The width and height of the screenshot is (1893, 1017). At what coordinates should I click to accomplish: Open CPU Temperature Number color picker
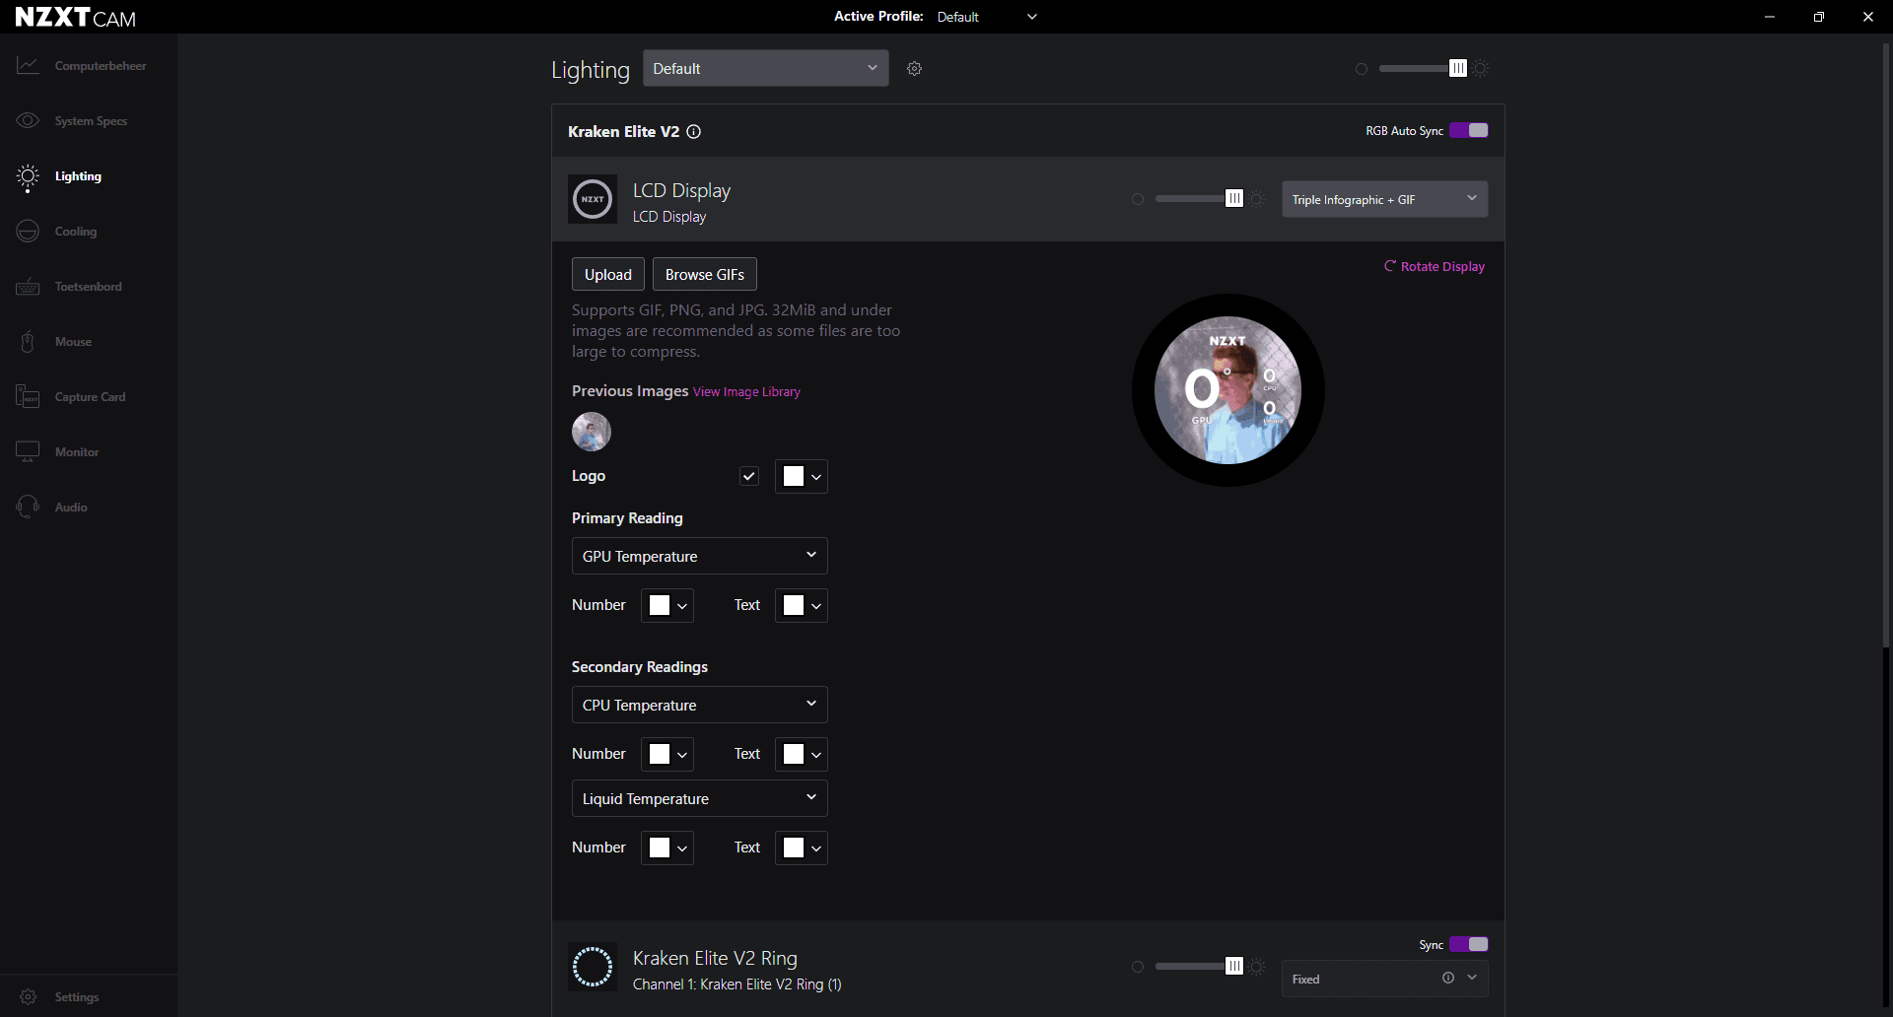pos(667,754)
